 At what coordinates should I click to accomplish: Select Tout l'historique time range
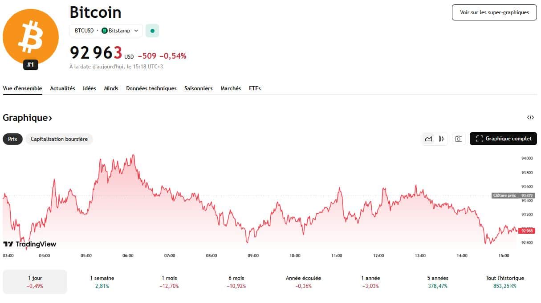coord(504,282)
